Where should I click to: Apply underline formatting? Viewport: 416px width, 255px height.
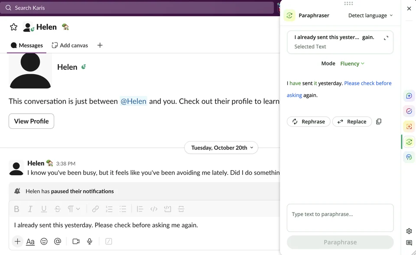coord(44,209)
